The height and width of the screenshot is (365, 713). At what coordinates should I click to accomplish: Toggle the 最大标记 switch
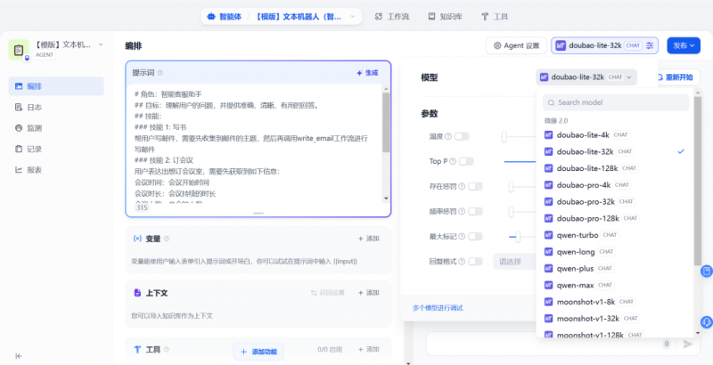(x=476, y=236)
